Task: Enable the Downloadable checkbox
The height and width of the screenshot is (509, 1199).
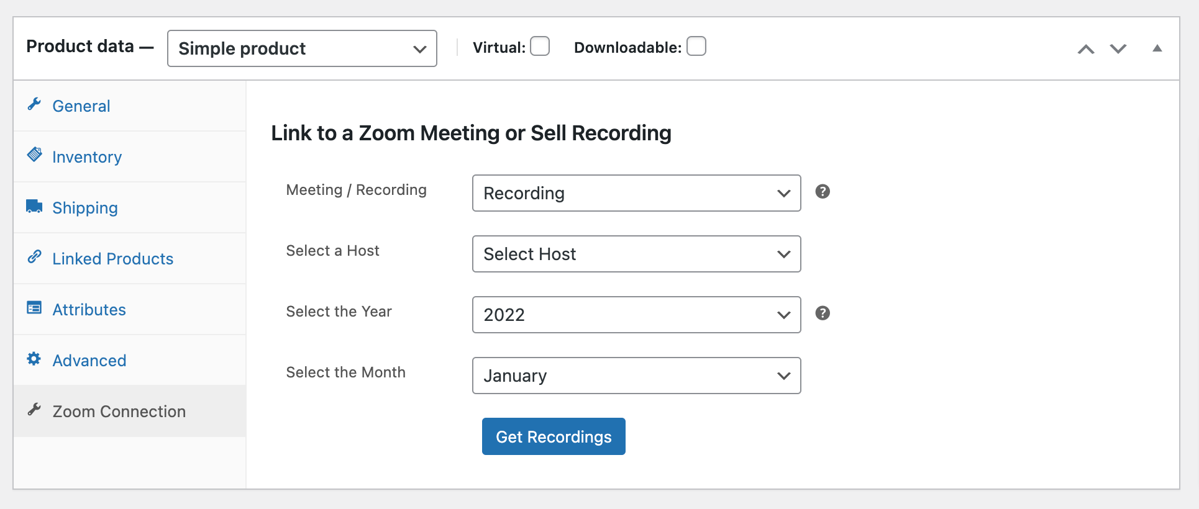Action: (x=696, y=46)
